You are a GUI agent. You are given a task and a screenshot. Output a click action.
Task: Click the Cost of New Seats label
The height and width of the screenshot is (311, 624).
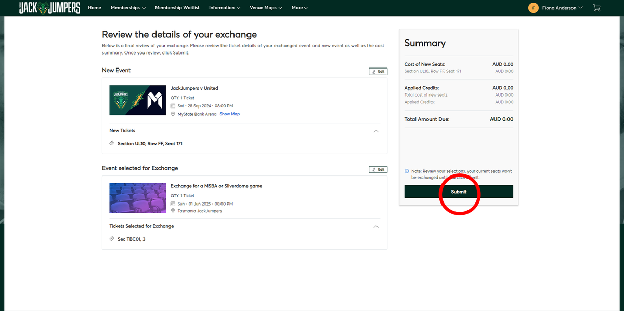(x=425, y=64)
